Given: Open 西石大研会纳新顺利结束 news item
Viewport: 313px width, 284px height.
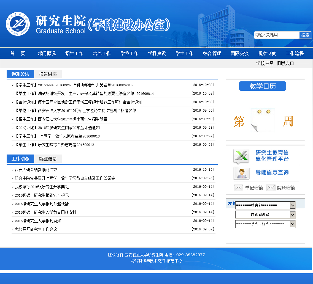Looking at the screenshot, I should pos(36,170).
